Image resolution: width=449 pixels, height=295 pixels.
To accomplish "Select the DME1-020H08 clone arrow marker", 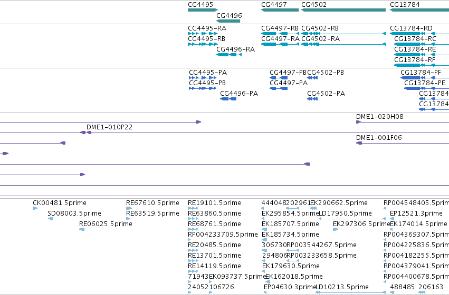I will tap(358, 122).
